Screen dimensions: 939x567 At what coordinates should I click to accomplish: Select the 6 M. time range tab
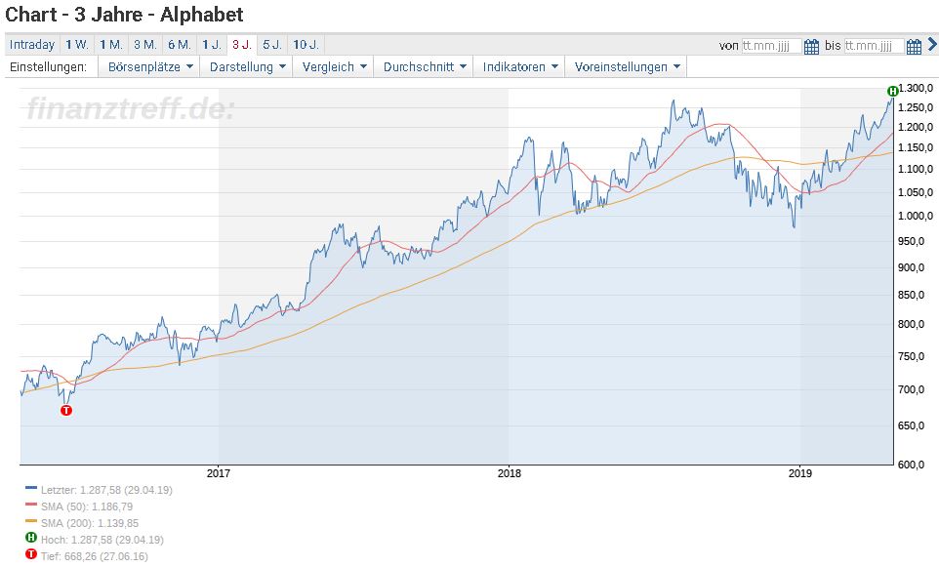pyautogui.click(x=180, y=44)
